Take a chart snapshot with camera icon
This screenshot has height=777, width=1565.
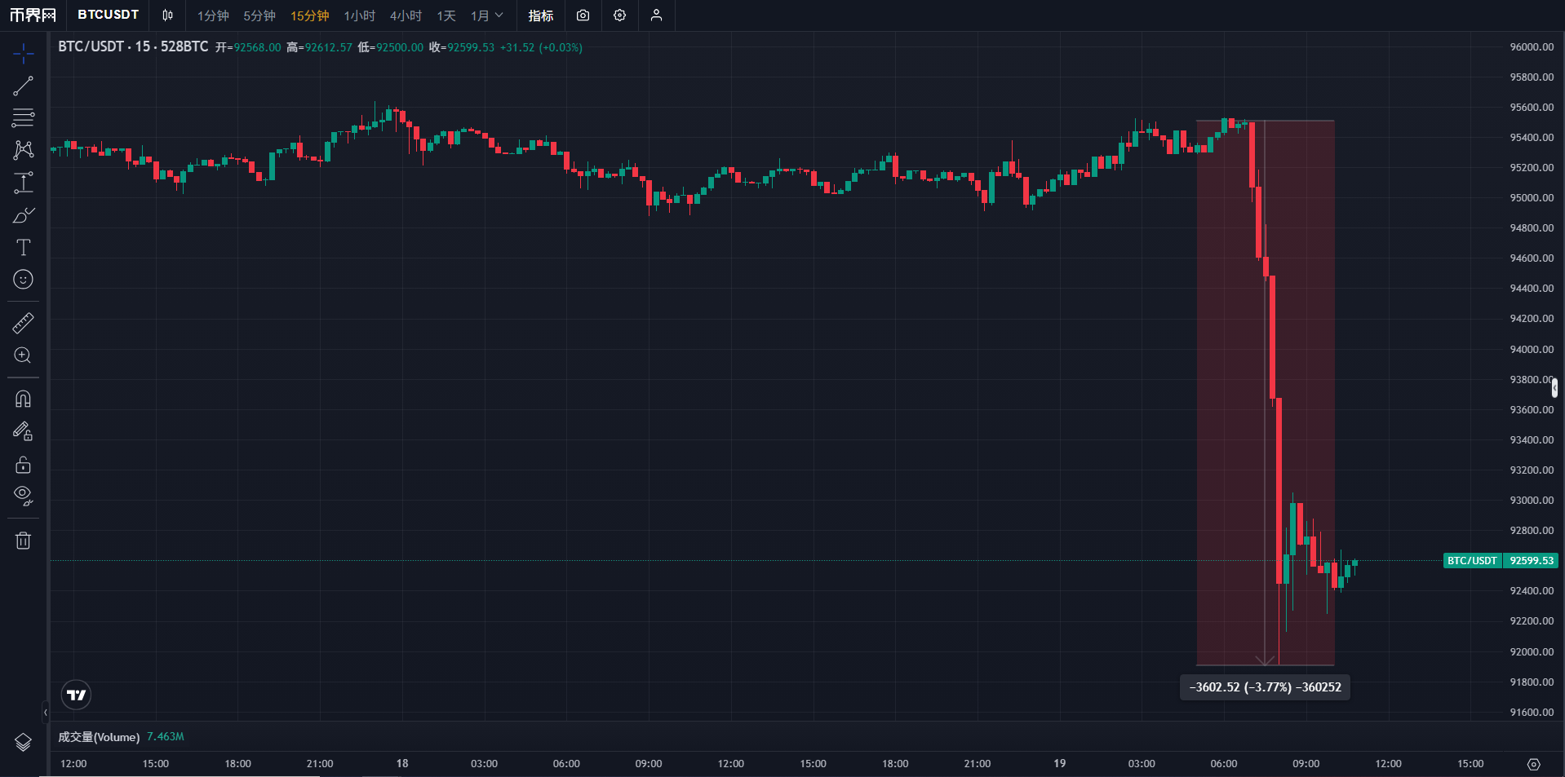tap(583, 15)
